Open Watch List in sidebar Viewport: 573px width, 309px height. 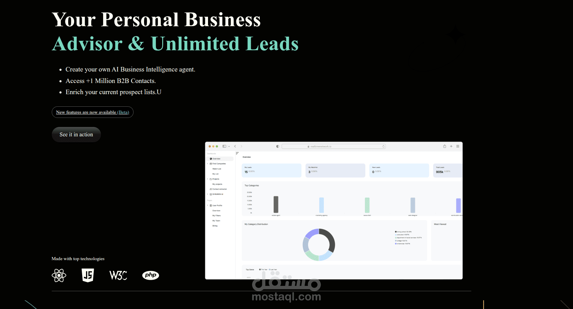(x=217, y=169)
